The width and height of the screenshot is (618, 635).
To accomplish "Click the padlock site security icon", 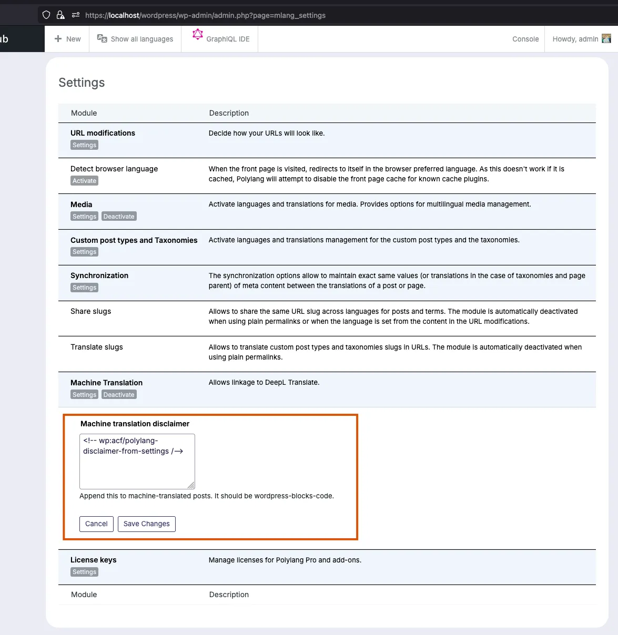I will coord(60,15).
